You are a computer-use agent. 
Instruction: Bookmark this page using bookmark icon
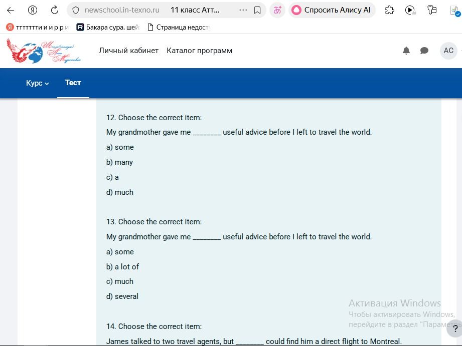pyautogui.click(x=257, y=11)
